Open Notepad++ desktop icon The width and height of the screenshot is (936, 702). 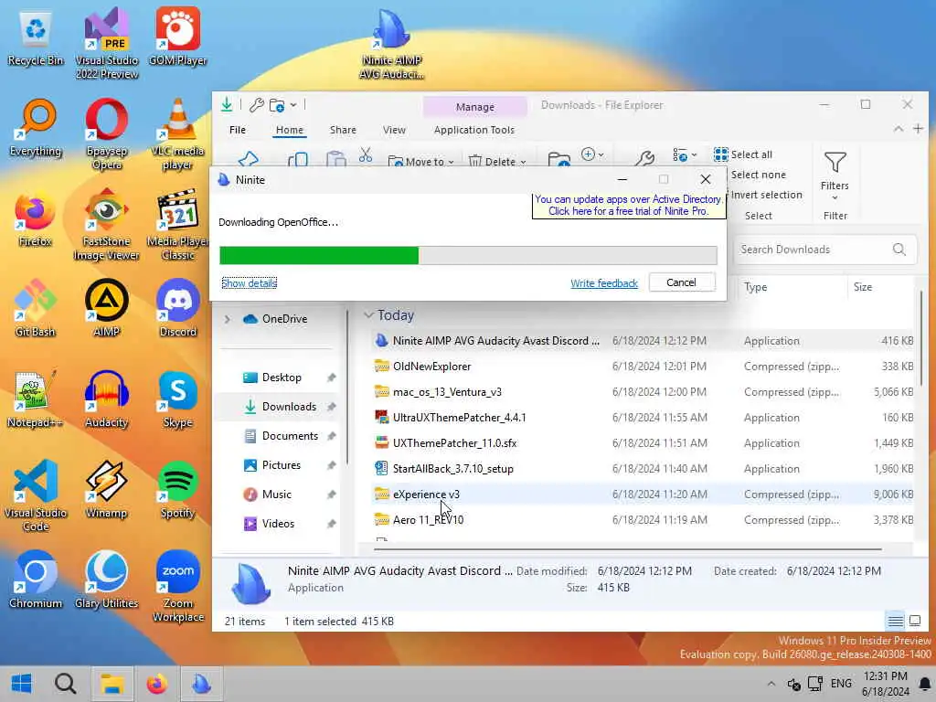tap(36, 399)
